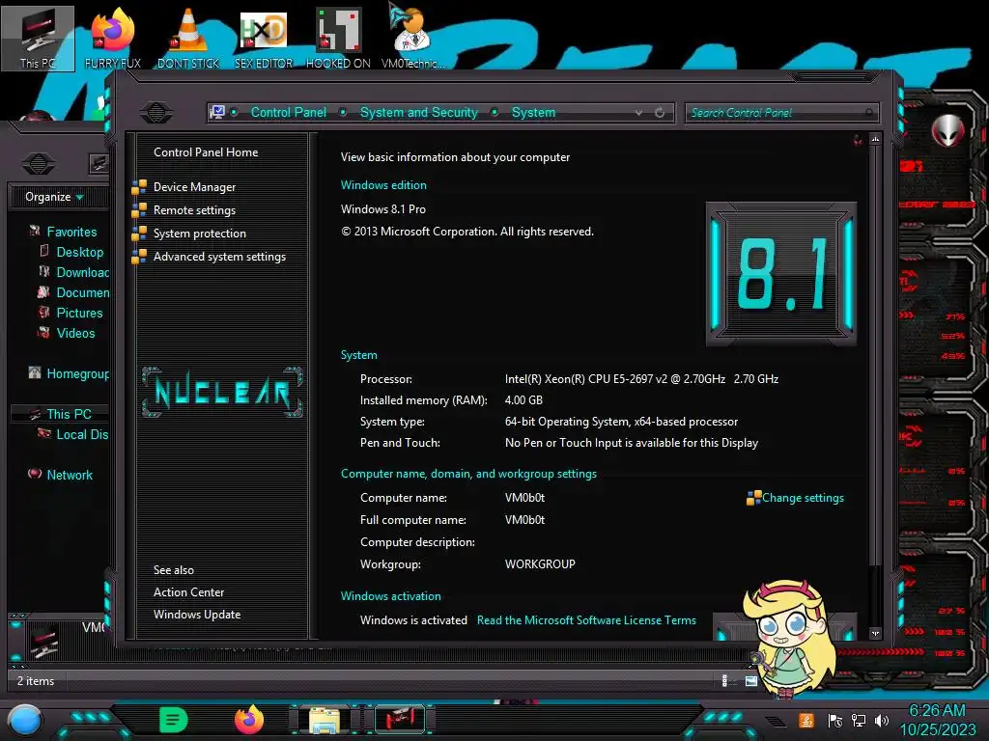Expand the breadcrumb arrow after System and Security
989x741 pixels.
pos(495,112)
